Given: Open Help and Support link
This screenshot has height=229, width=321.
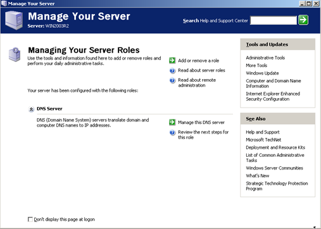Looking at the screenshot, I should click(x=263, y=132).
